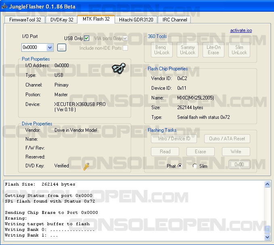
Task: Click the Postion value 'Master'
Action: [x=61, y=95]
